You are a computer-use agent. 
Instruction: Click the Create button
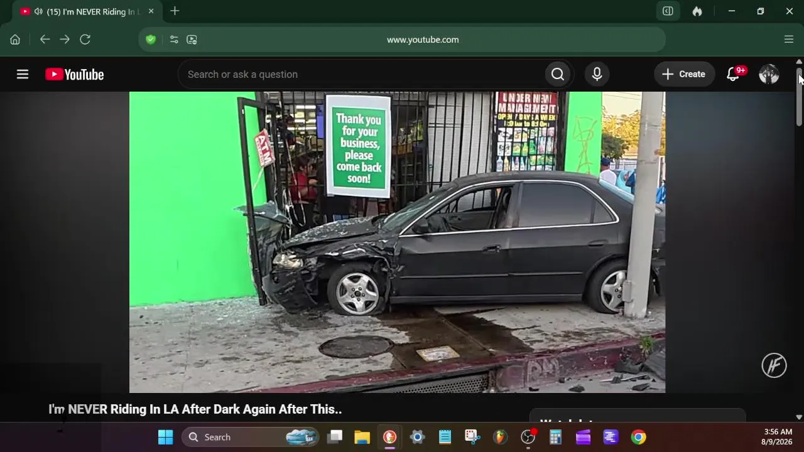[x=684, y=74]
